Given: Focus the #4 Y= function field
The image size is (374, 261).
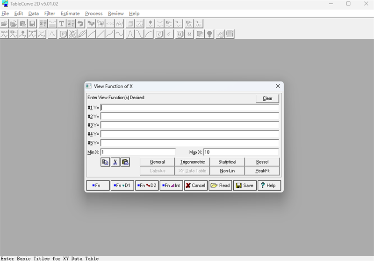Looking at the screenshot, I should click(190, 134).
